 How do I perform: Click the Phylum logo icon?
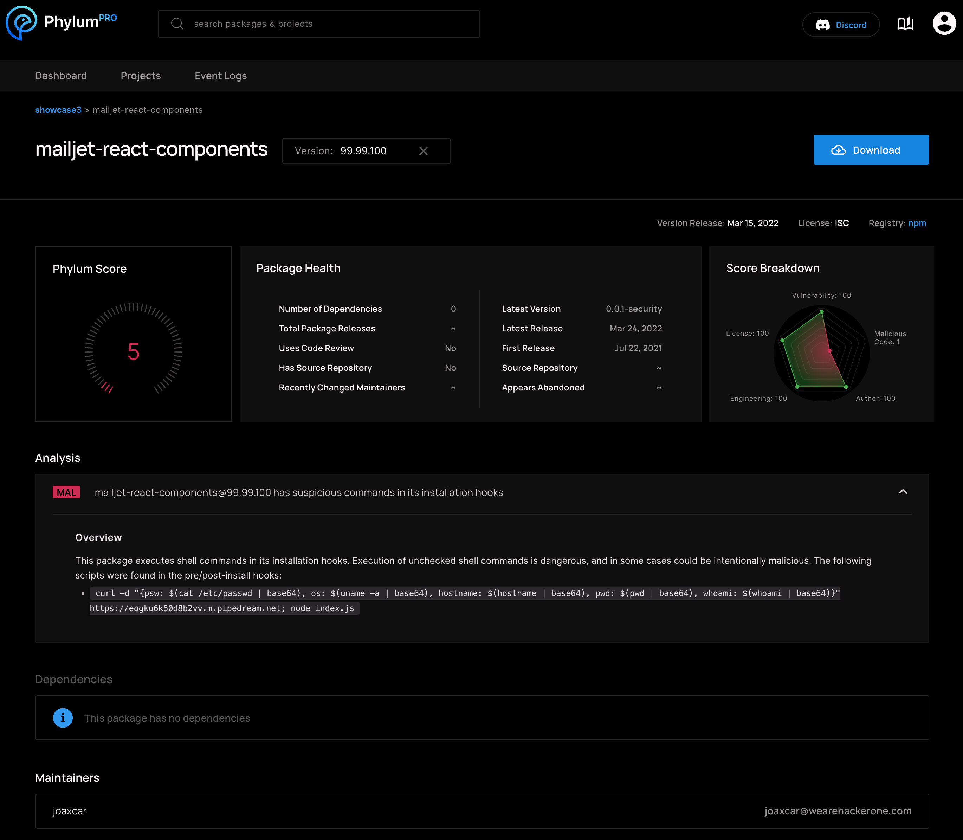point(21,22)
